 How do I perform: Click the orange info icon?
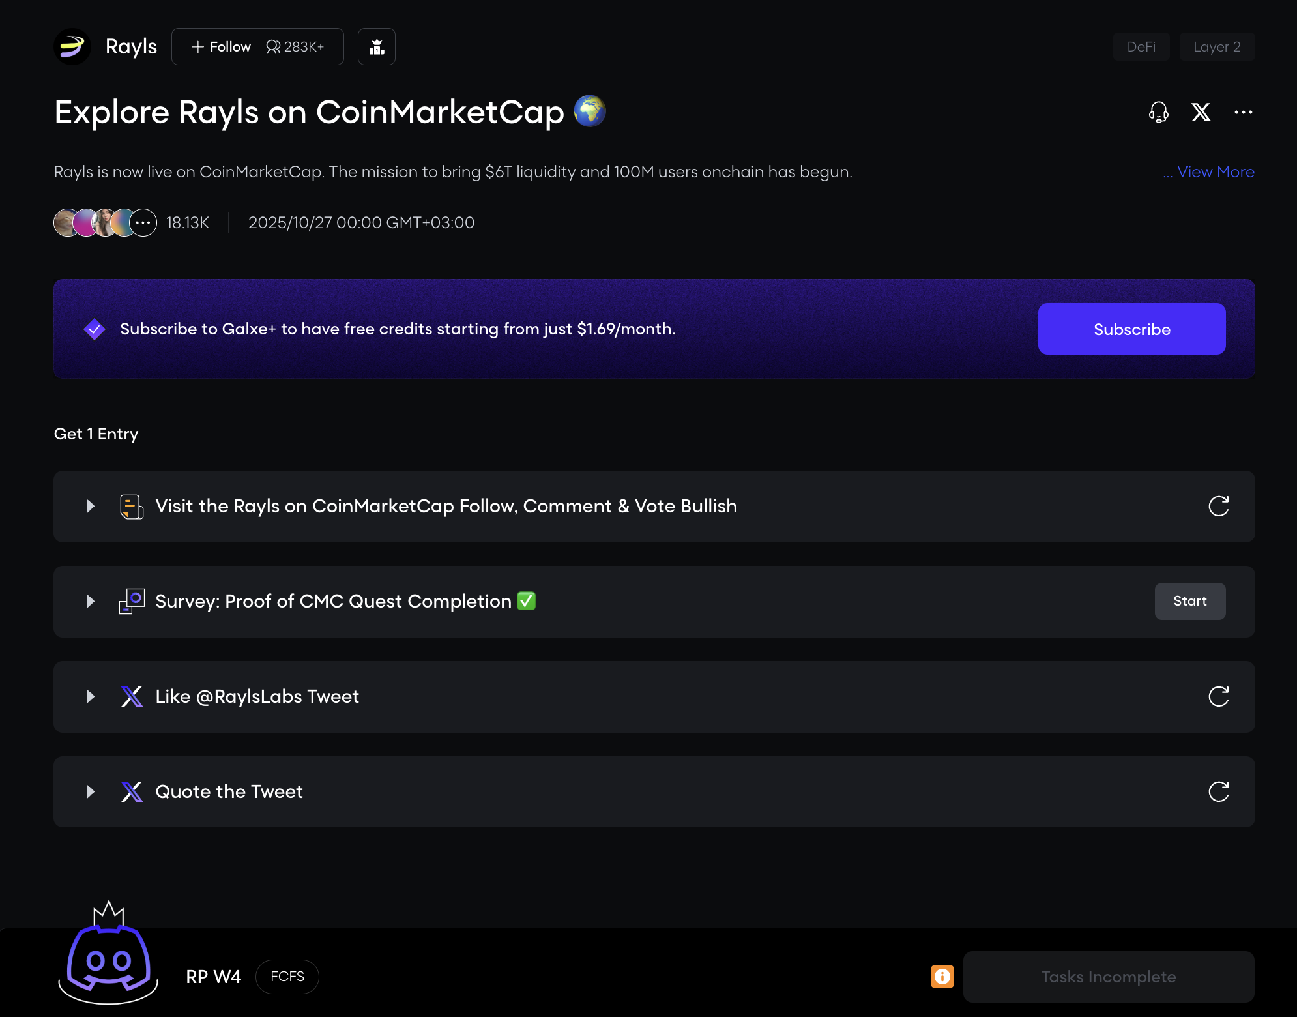(942, 977)
